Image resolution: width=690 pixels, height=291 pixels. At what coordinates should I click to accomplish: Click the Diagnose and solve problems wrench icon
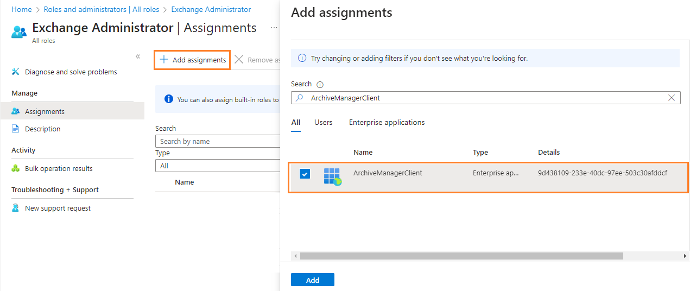click(16, 72)
